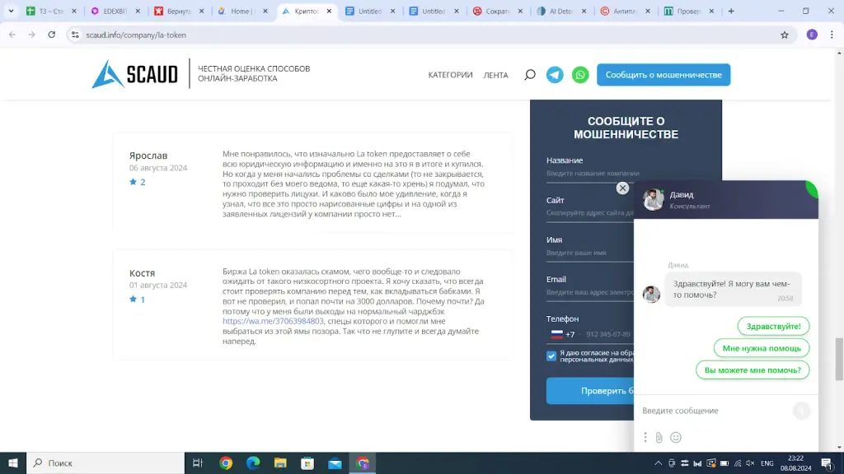Uncheck the personal data consent checkbox
The image size is (844, 474).
(x=551, y=355)
